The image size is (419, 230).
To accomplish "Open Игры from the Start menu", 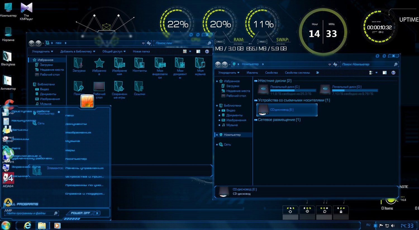I will click(x=70, y=150).
